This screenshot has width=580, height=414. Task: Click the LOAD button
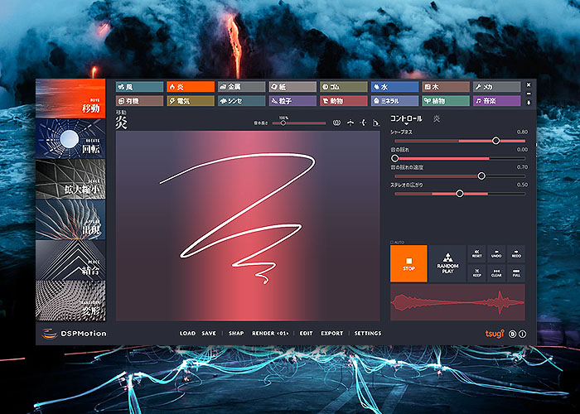pos(187,334)
